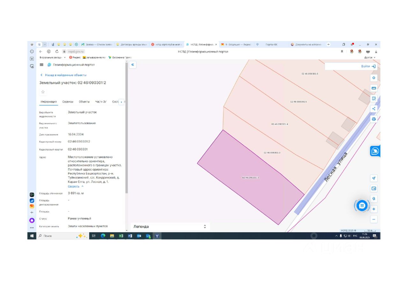Launch Alice assistant in browser sidebar
The height and width of the screenshot is (288, 408).
click(32, 220)
